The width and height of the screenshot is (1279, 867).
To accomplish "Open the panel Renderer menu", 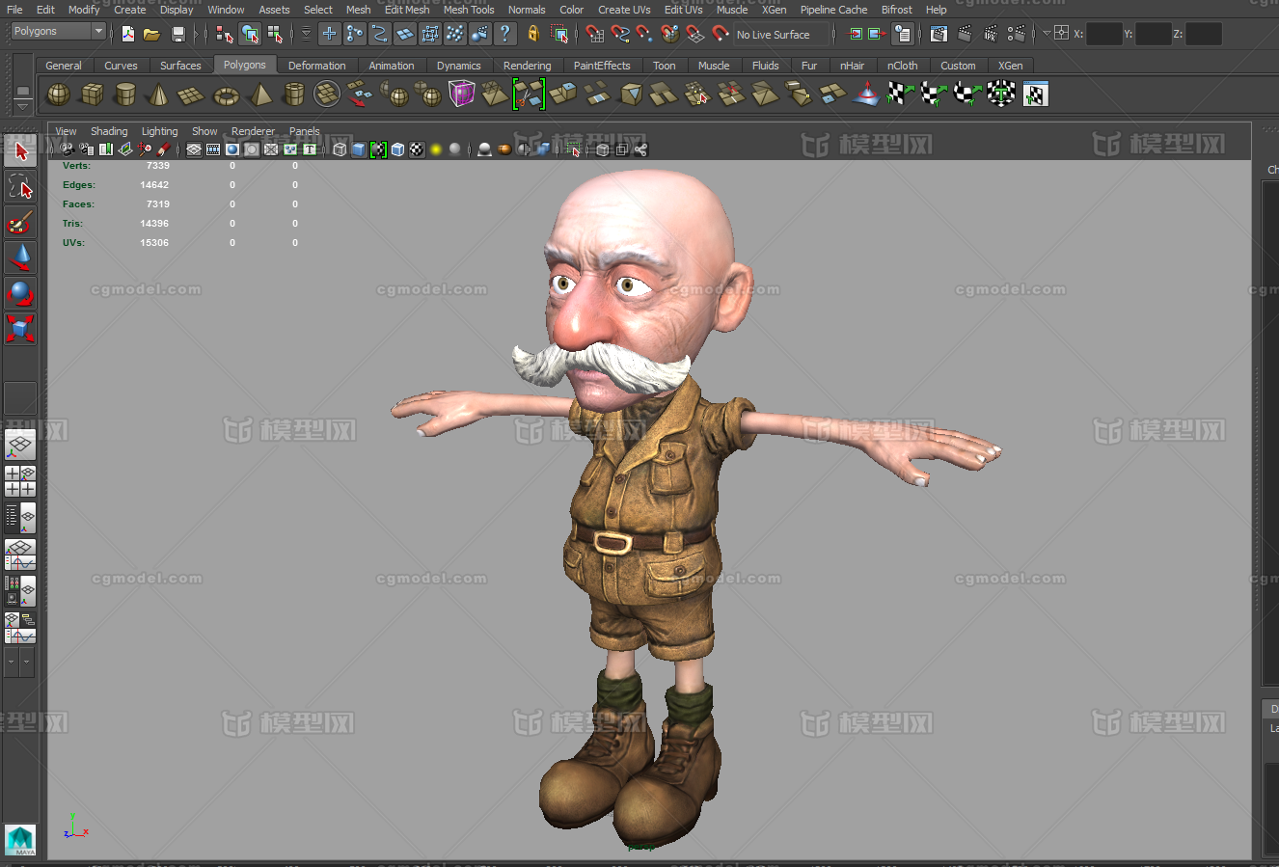I will [x=253, y=131].
